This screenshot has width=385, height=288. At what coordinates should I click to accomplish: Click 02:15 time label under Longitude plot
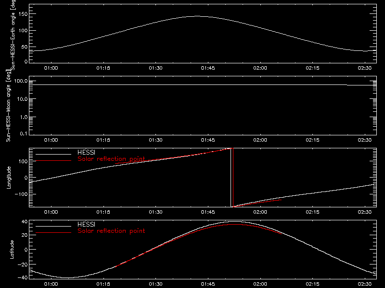coord(312,212)
